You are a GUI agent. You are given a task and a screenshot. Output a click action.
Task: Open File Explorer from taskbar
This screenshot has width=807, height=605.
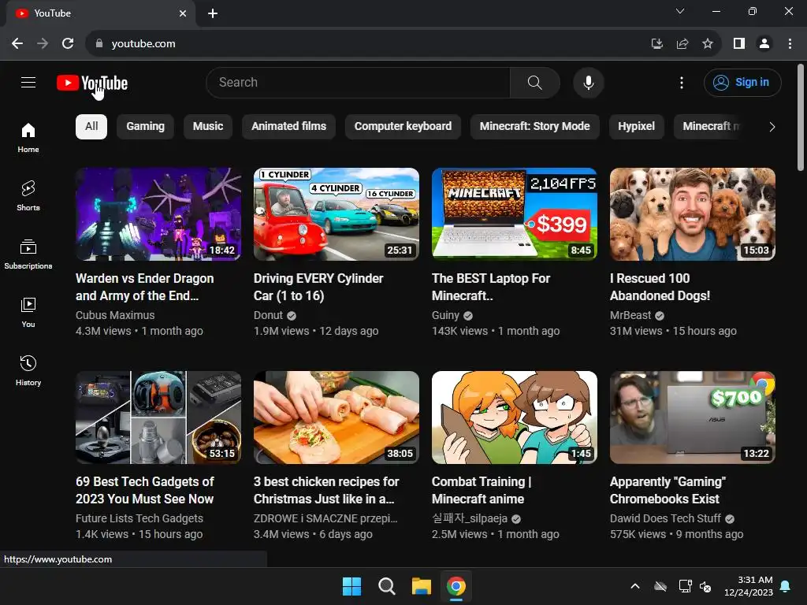[421, 586]
